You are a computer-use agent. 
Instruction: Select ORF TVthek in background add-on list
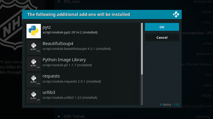[74, 116]
